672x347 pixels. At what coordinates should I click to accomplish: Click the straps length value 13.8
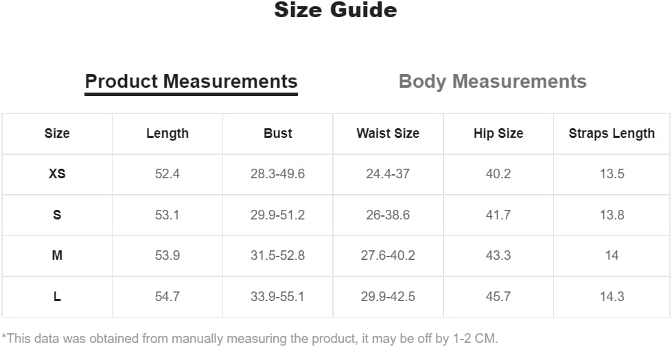612,215
